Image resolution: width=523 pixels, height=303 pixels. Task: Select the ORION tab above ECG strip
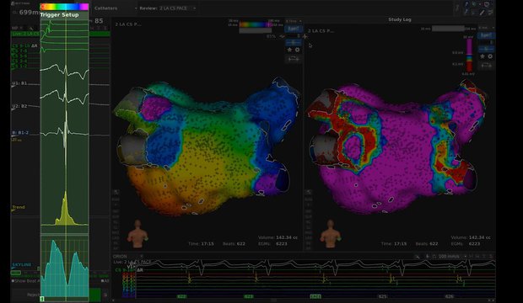point(120,257)
